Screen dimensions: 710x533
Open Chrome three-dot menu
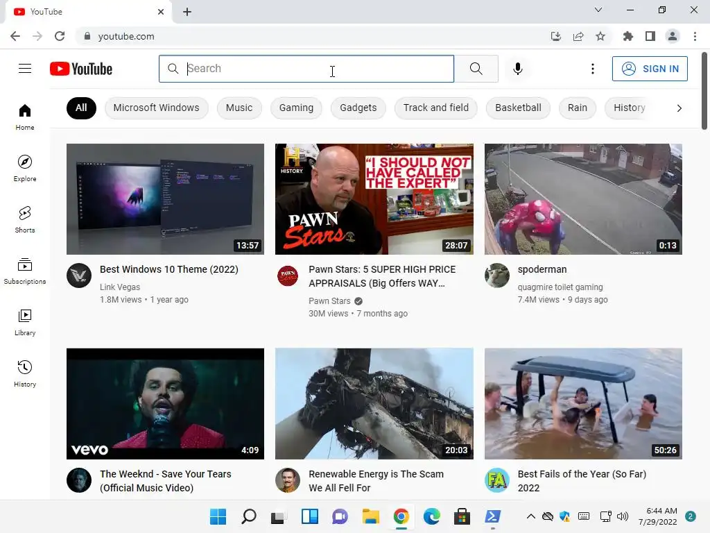click(x=695, y=36)
